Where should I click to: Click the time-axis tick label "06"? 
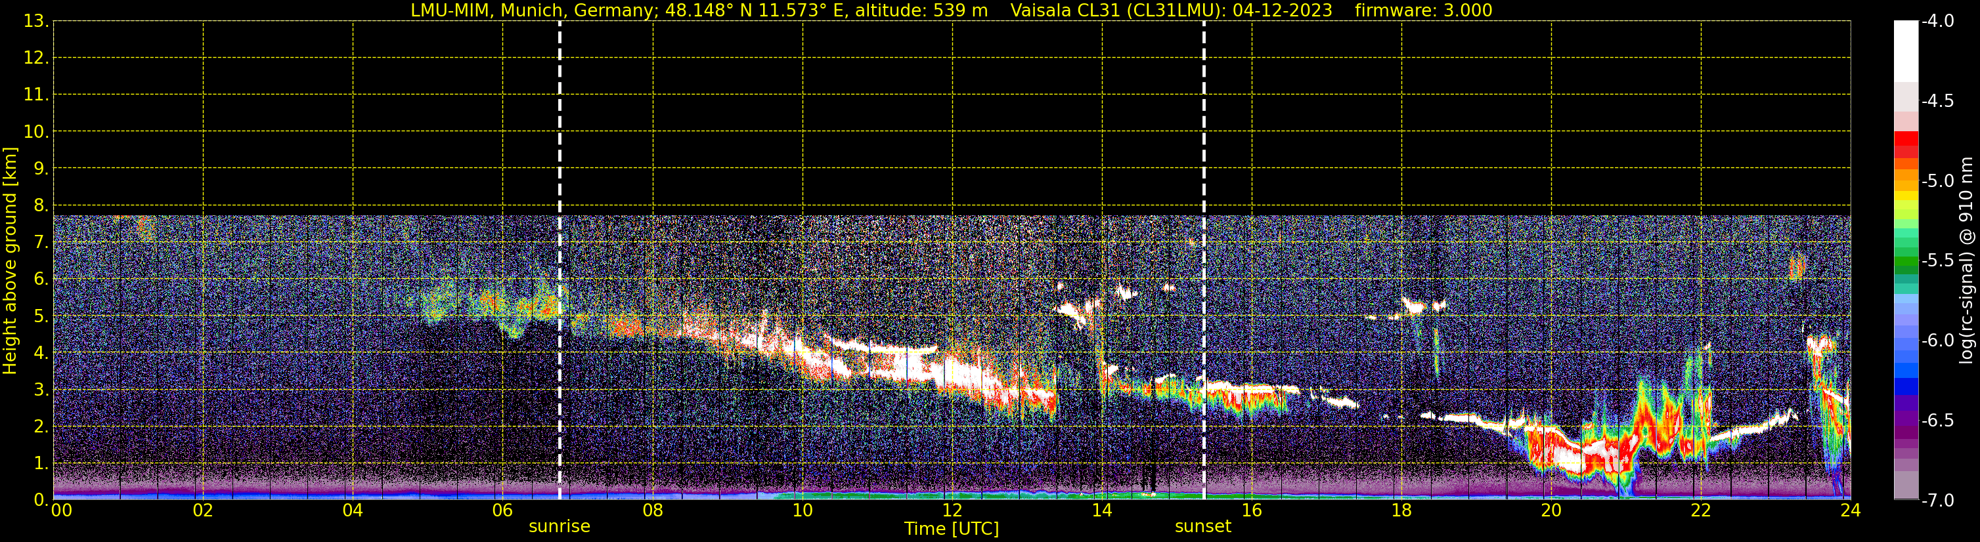502,511
